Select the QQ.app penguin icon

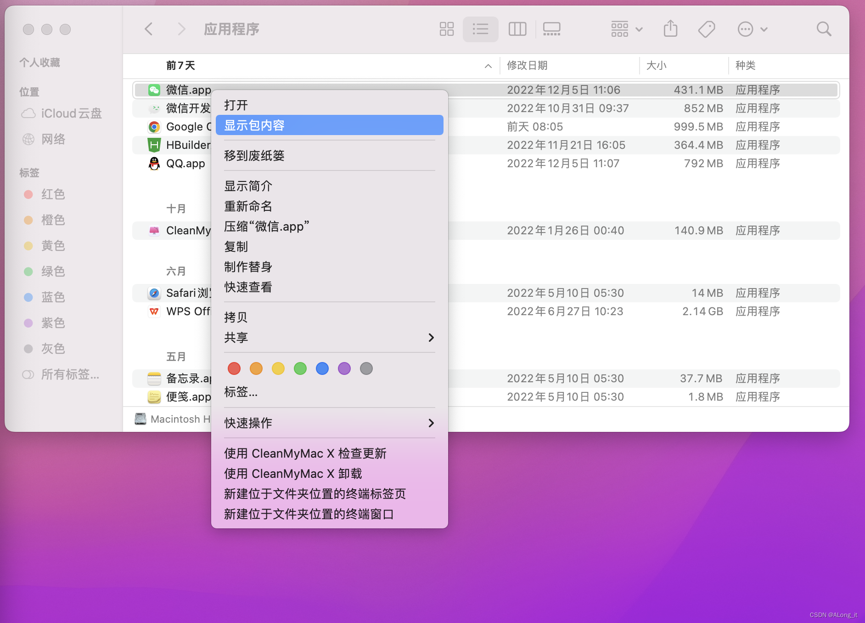pos(154,164)
